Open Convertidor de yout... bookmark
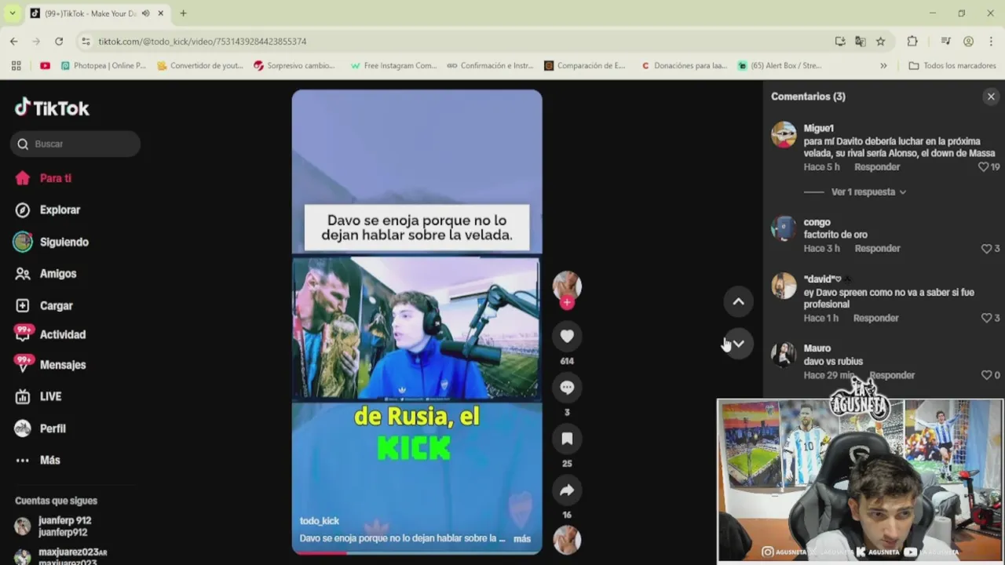 tap(199, 66)
